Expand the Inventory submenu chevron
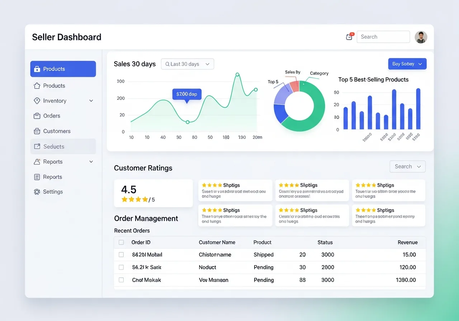459x321 pixels. point(91,101)
